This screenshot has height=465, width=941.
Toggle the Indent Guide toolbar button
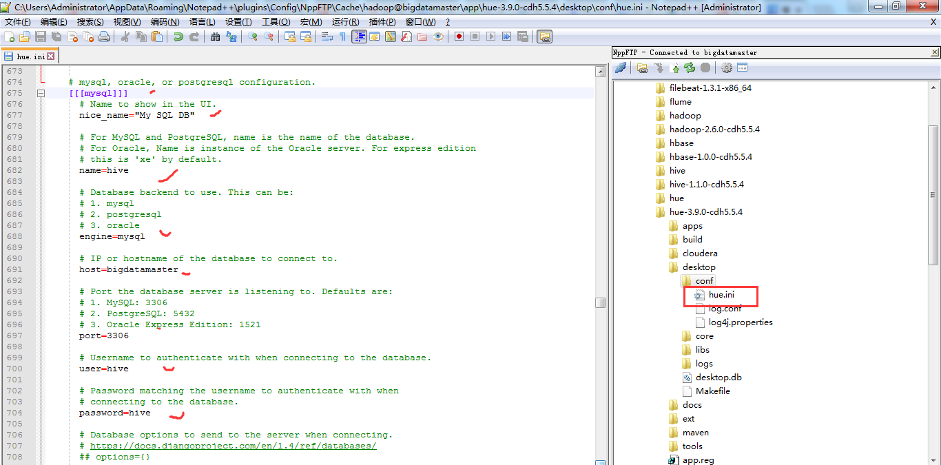pos(359,37)
